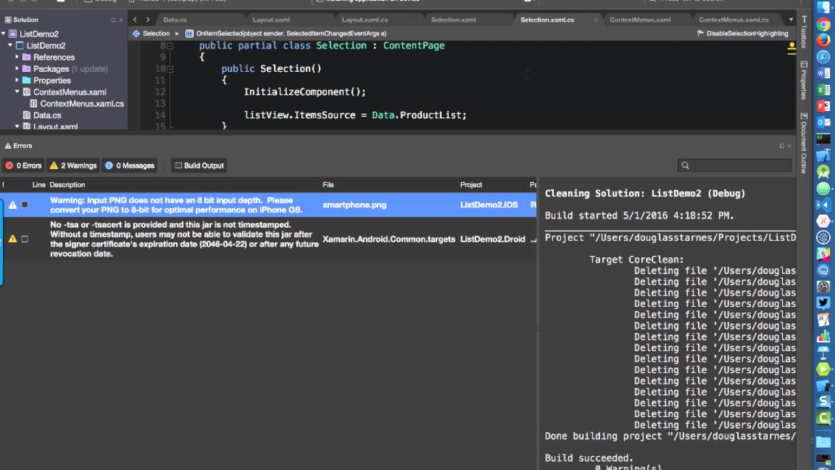
Task: Open Twitter from the Dock
Action: pos(824,303)
